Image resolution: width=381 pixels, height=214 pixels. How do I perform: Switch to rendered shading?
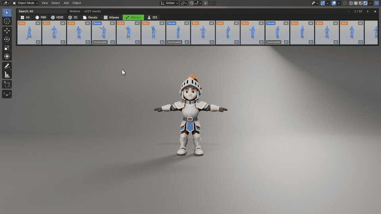[x=366, y=3]
